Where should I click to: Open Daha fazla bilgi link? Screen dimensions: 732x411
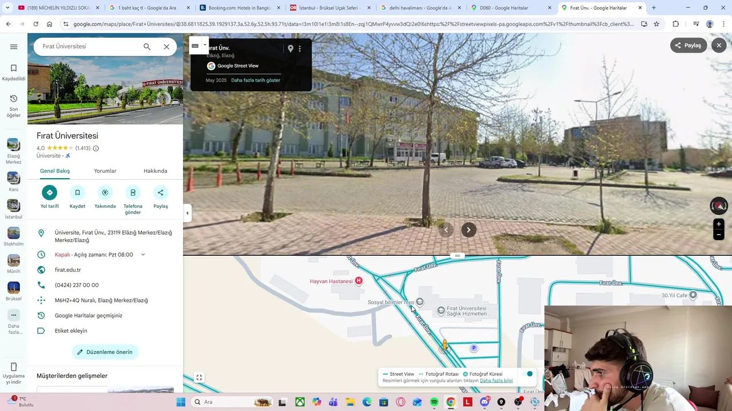(496, 381)
